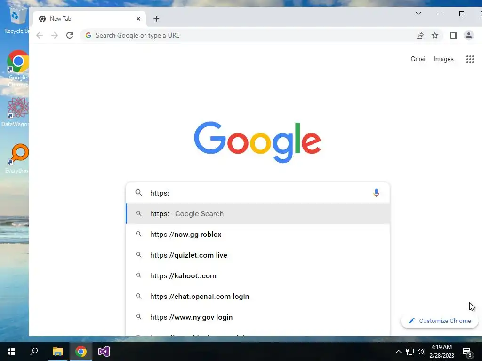This screenshot has height=361, width=482.
Task: Show hidden system tray icons
Action: 398,352
